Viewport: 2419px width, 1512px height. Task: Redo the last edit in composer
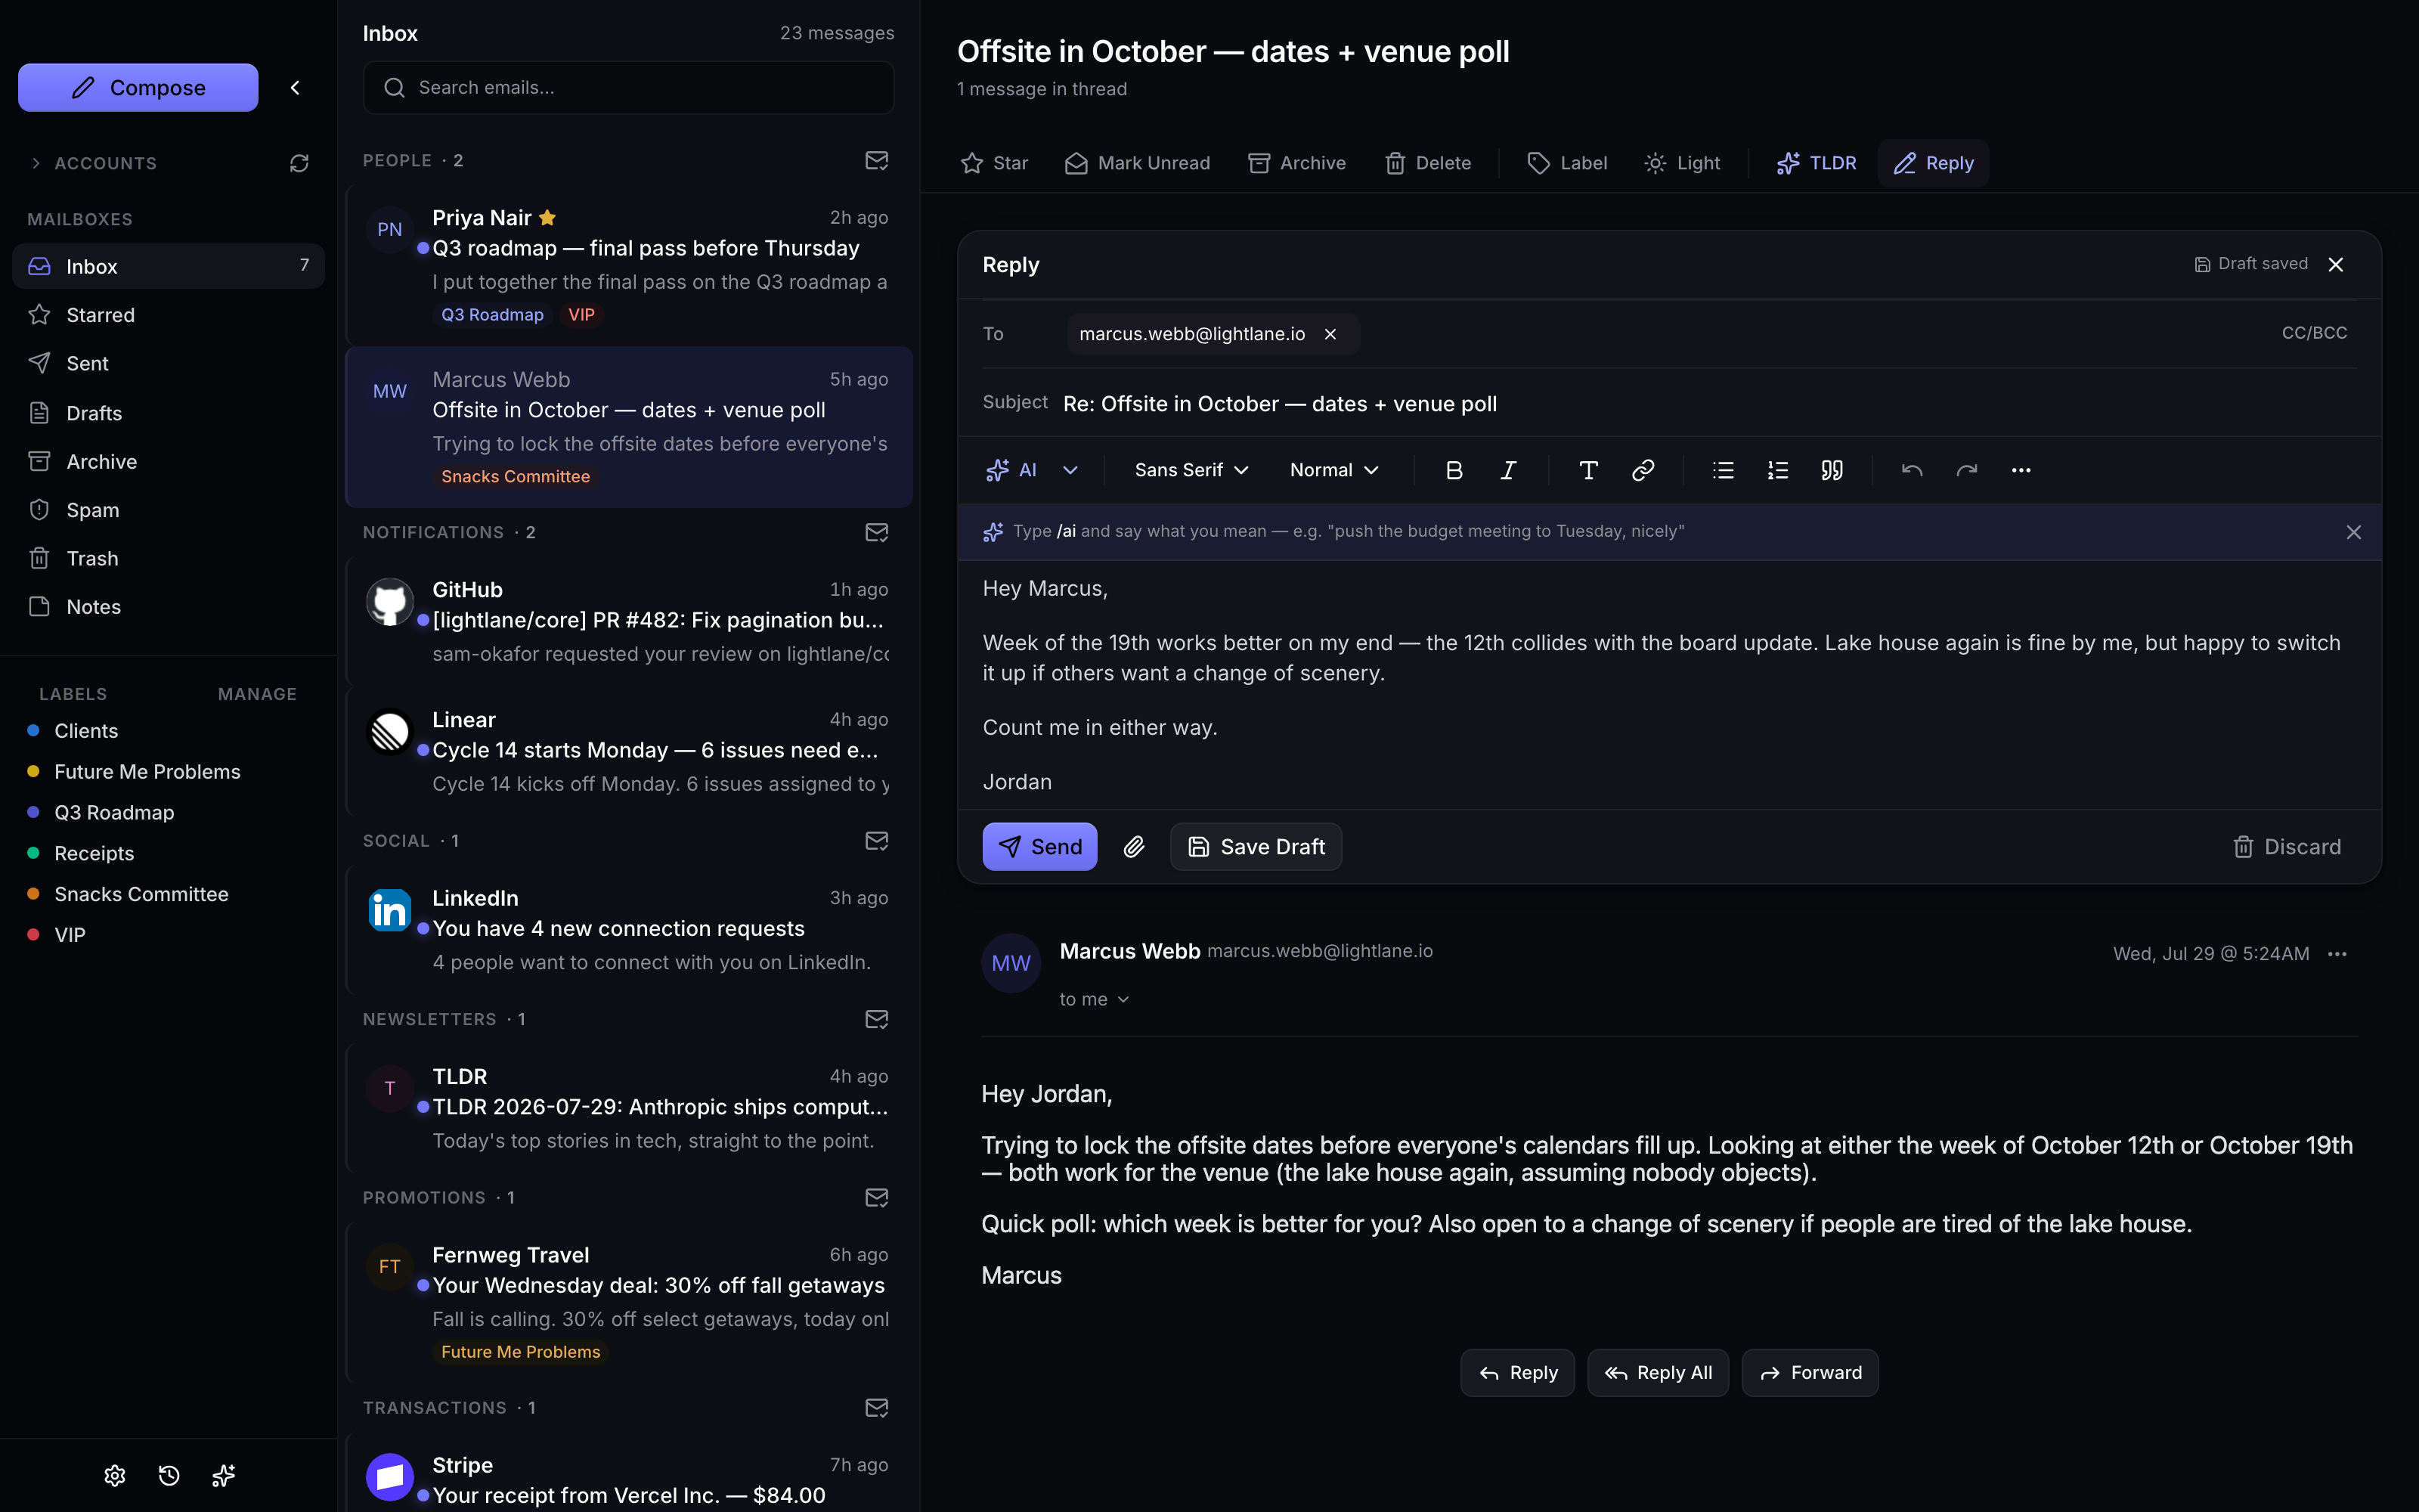pos(1966,470)
